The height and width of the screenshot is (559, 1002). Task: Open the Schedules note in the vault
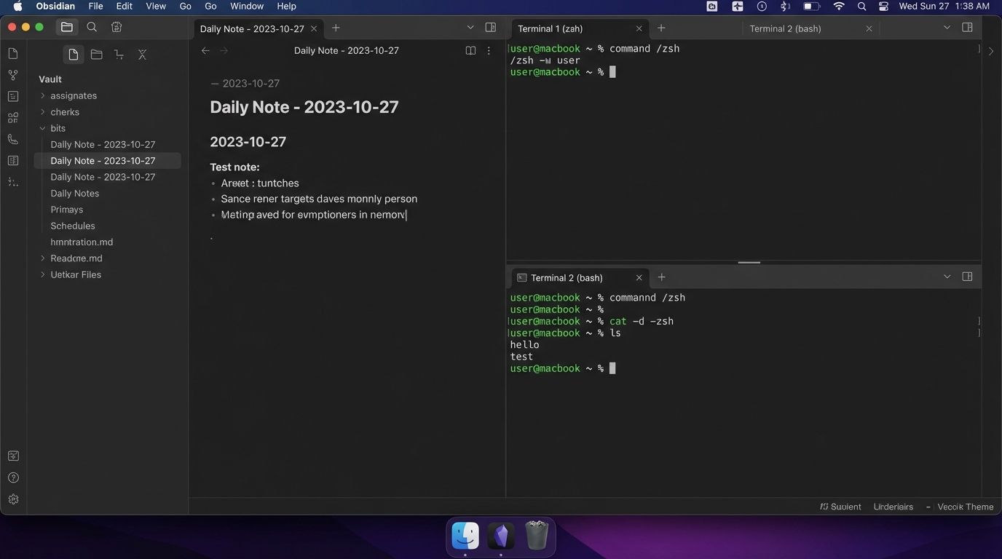[x=73, y=226]
